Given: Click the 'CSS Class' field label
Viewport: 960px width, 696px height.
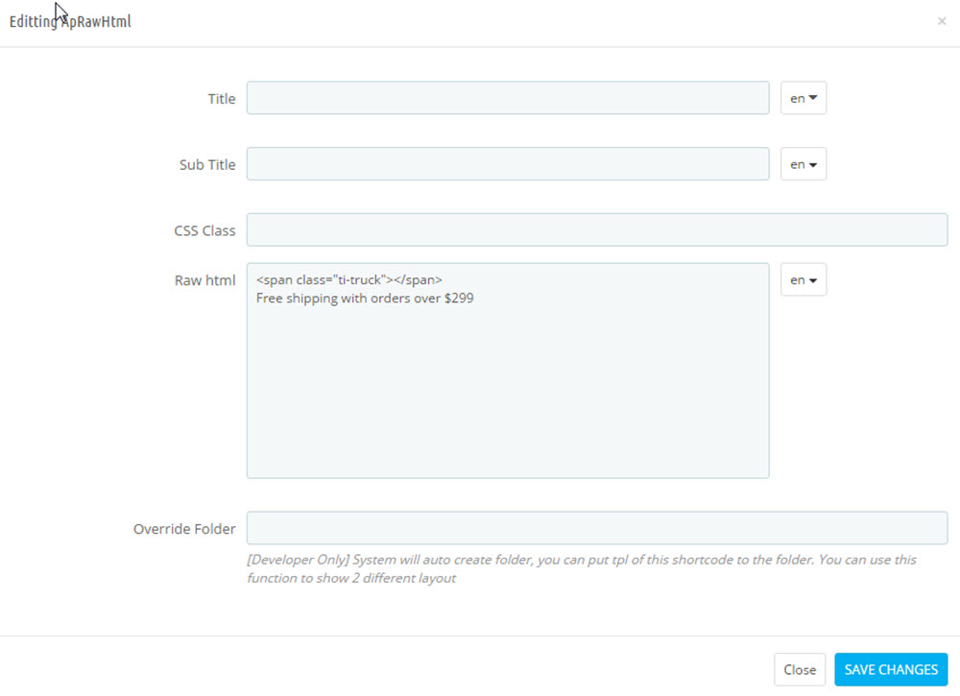Looking at the screenshot, I should click(x=204, y=230).
